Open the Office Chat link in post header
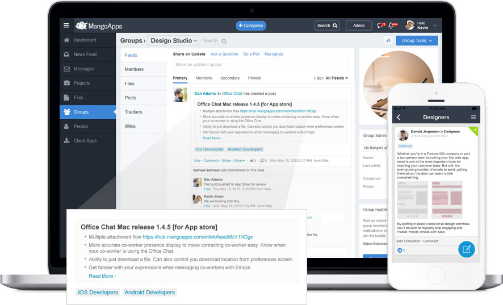 [232, 93]
